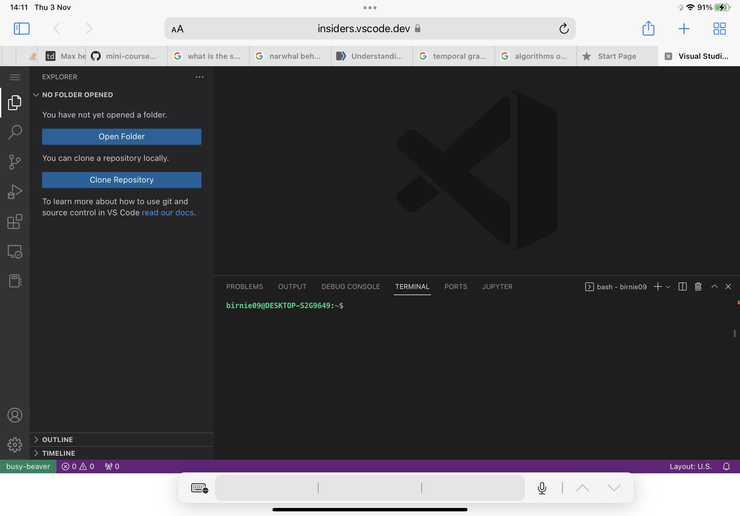This screenshot has height=516, width=740.
Task: Open the notebook icon in activity bar
Action: coord(15,281)
